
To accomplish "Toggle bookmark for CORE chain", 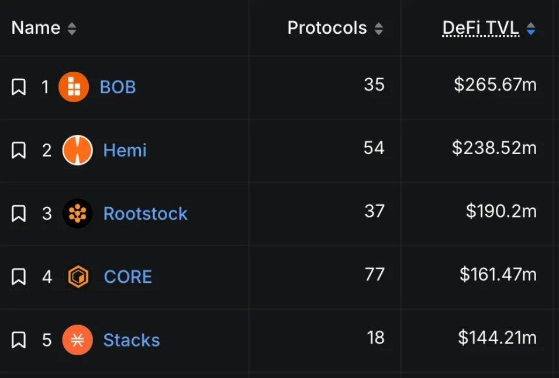I will [x=19, y=276].
